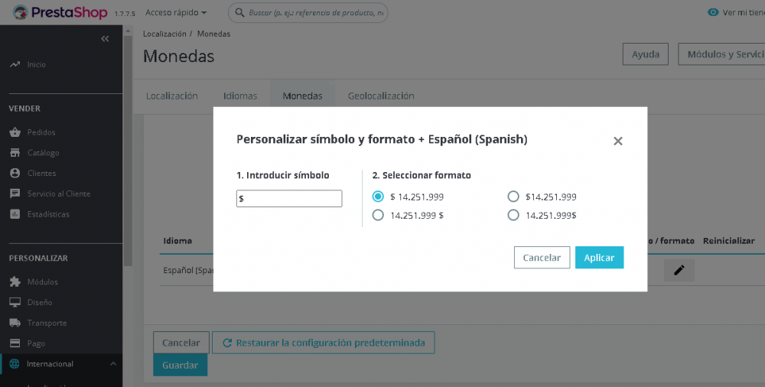
Task: Cancel the symbol format dialog
Action: pos(542,258)
